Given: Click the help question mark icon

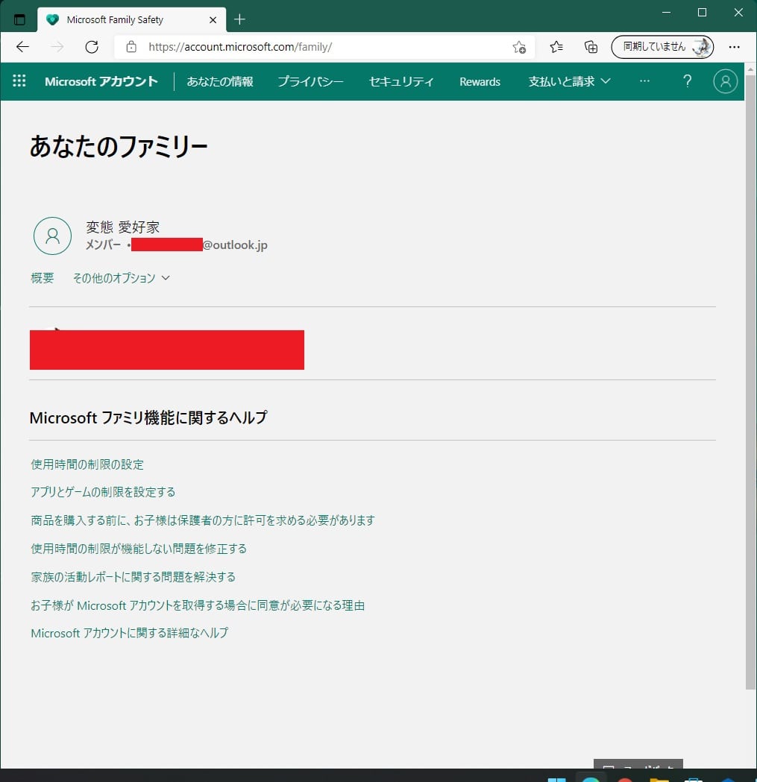Looking at the screenshot, I should pyautogui.click(x=687, y=81).
